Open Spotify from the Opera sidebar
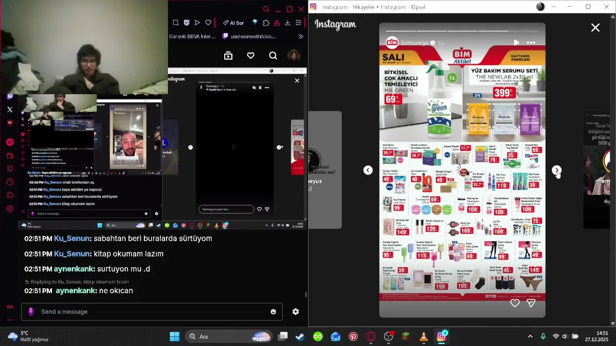Screen dimensions: 616x346 pyautogui.click(x=10, y=142)
